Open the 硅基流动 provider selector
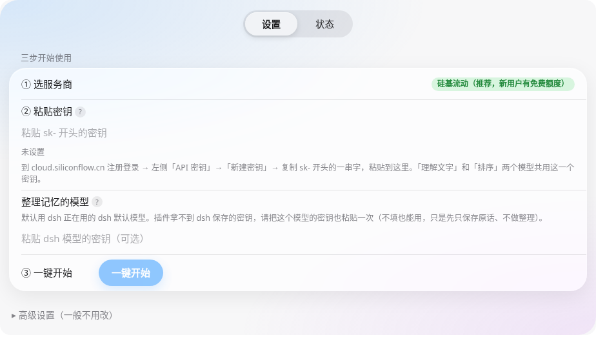 [x=502, y=84]
